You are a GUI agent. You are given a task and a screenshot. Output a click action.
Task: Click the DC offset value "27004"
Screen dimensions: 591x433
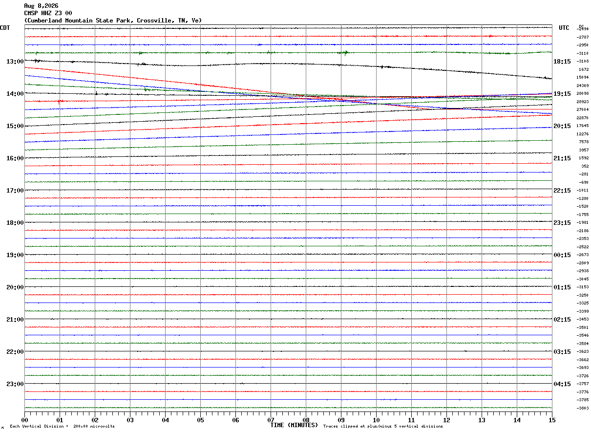pyautogui.click(x=583, y=109)
